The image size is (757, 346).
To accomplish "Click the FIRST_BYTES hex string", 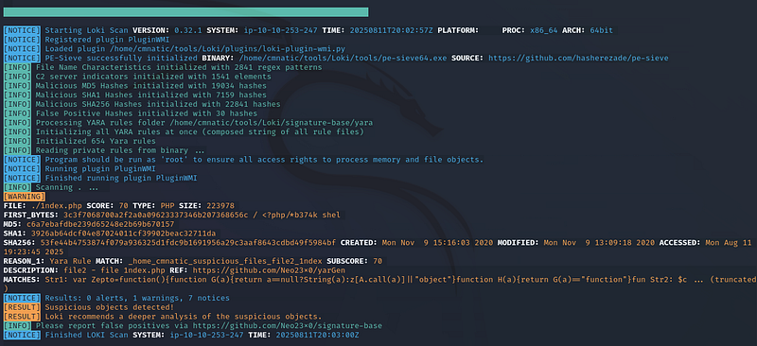I will [x=156, y=215].
